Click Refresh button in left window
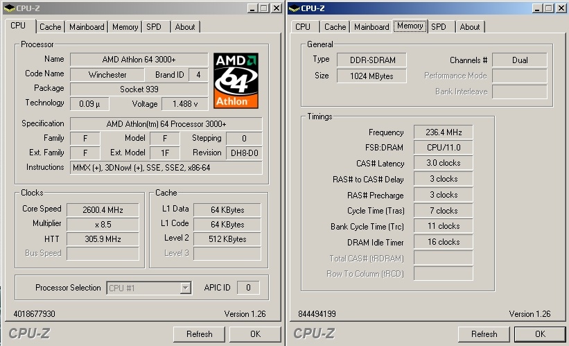This screenshot has height=346, width=569. point(199,334)
